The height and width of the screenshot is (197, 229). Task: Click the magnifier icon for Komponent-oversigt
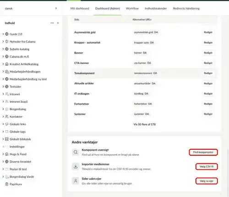[x=76, y=152]
